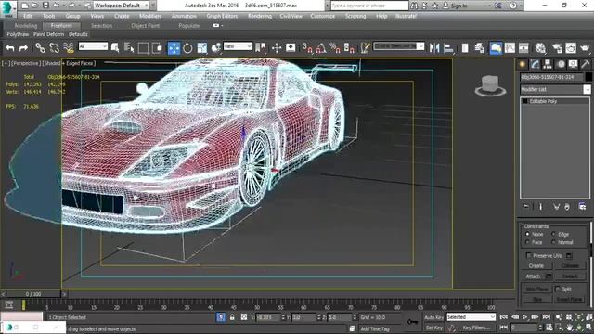The height and width of the screenshot is (334, 594).
Task: Switch to the Create command panel tab
Action: click(x=523, y=64)
